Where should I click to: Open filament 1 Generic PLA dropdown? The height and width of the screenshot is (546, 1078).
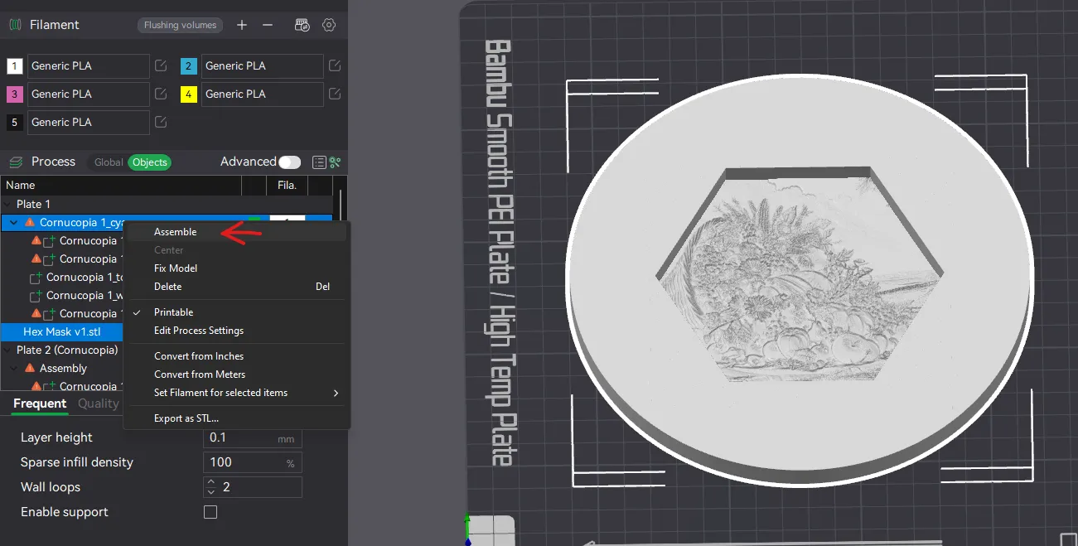point(88,65)
